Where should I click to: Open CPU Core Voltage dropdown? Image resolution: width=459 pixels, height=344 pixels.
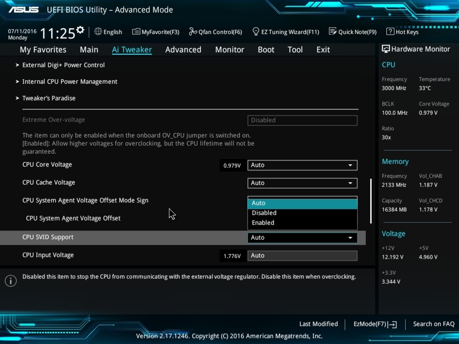coord(302,165)
